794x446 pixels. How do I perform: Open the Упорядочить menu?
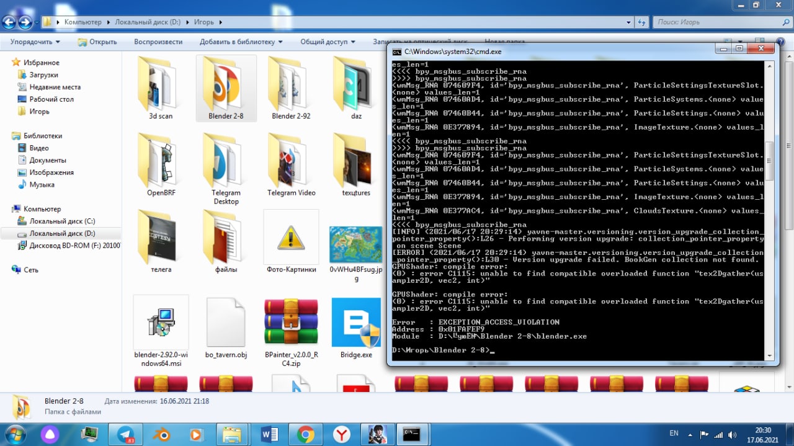point(35,42)
